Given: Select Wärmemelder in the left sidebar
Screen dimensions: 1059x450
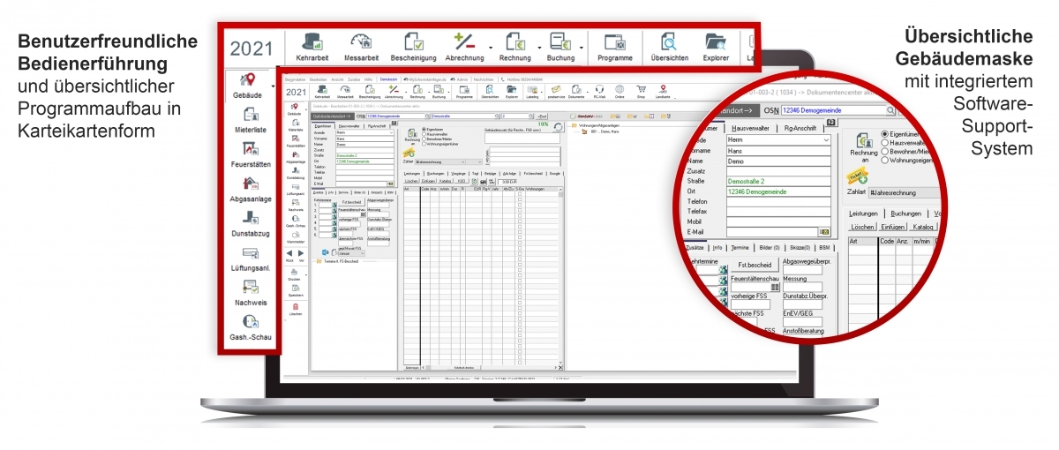Looking at the screenshot, I should point(296,236).
